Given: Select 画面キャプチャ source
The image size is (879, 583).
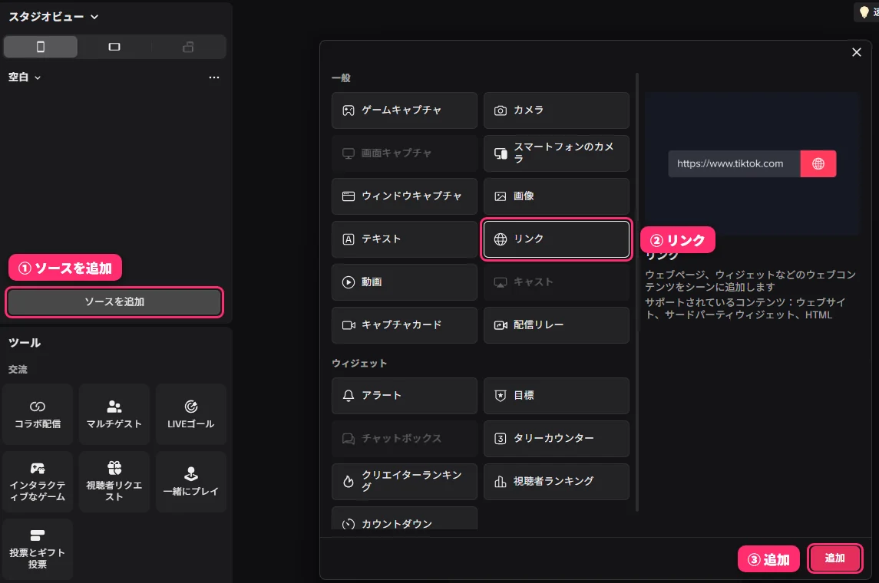Looking at the screenshot, I should pyautogui.click(x=404, y=153).
